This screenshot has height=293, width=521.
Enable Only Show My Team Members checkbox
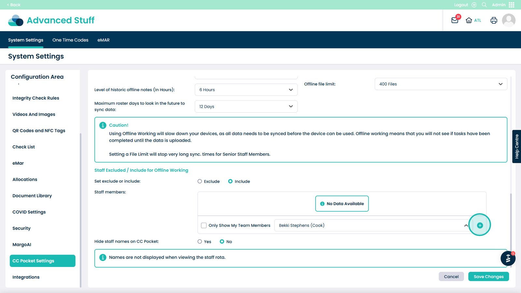204,225
